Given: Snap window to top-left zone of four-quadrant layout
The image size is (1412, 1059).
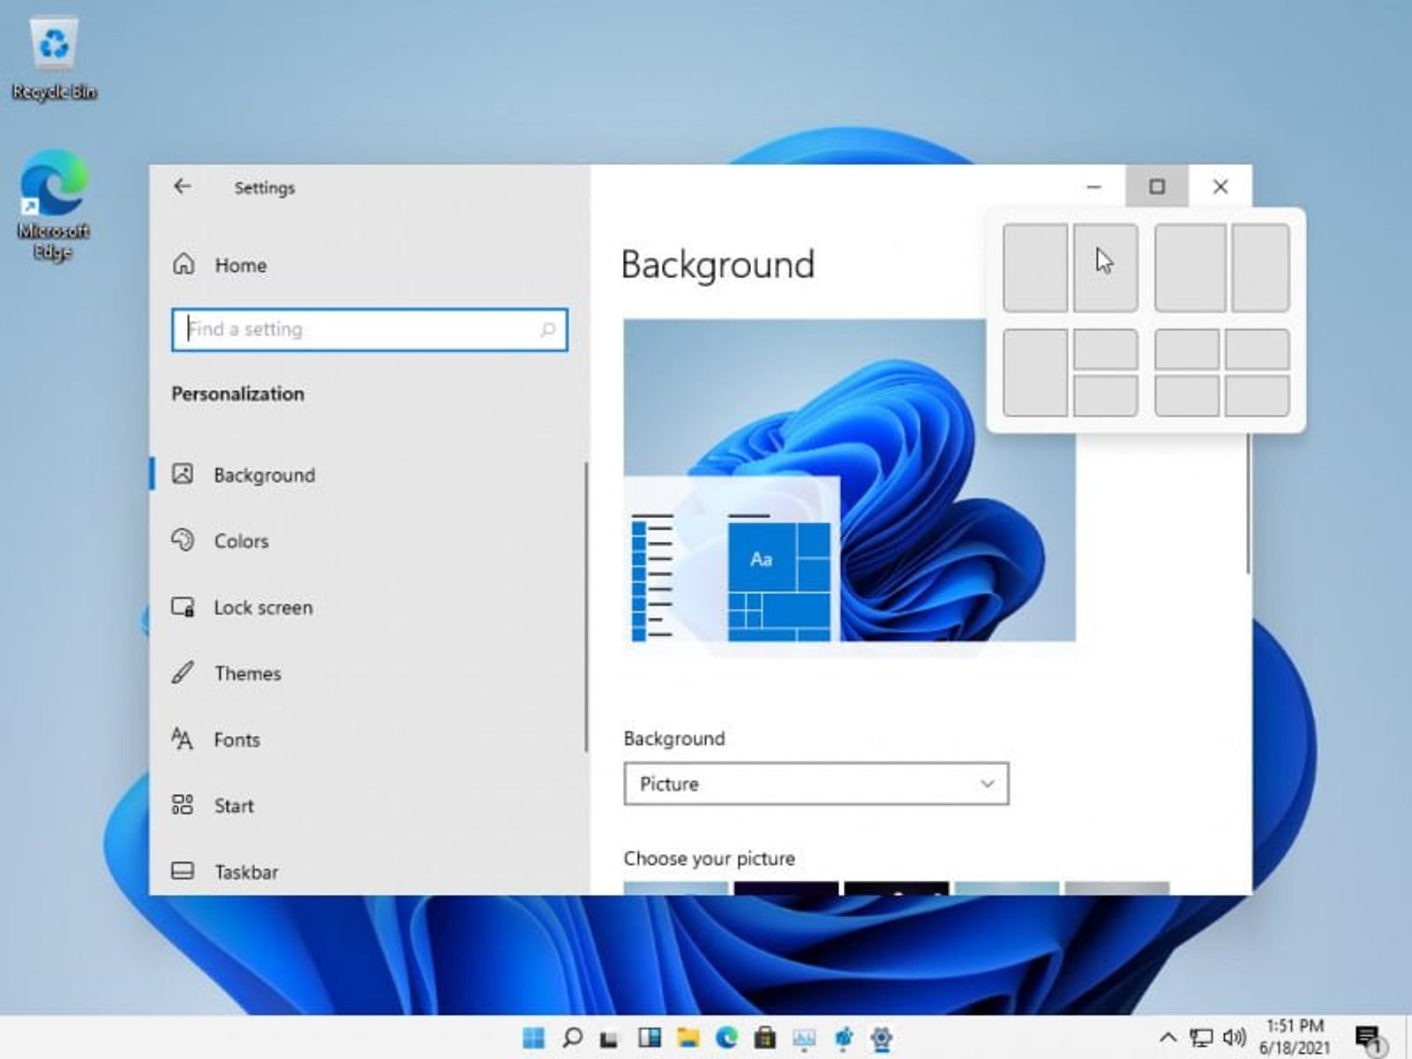Looking at the screenshot, I should point(1187,349).
